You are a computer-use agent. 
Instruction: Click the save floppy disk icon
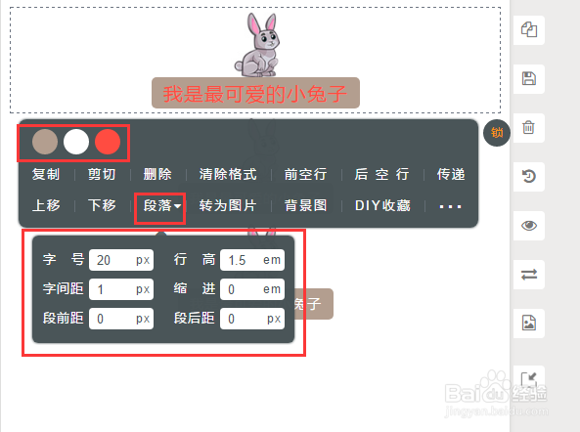tap(528, 79)
